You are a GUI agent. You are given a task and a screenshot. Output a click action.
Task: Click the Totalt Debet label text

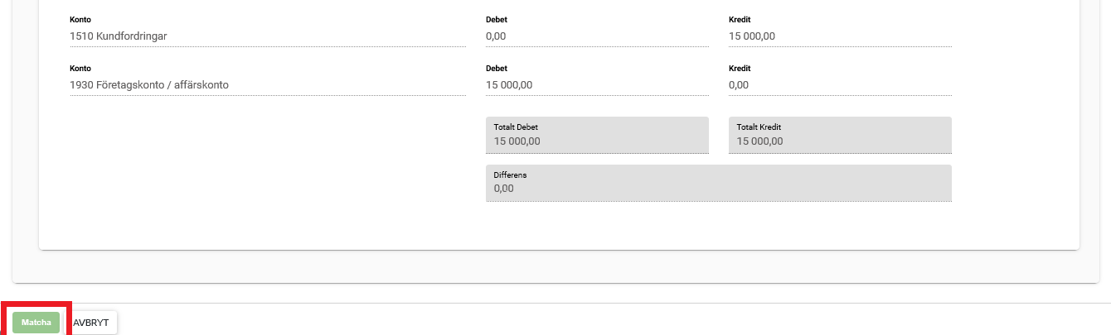[516, 127]
